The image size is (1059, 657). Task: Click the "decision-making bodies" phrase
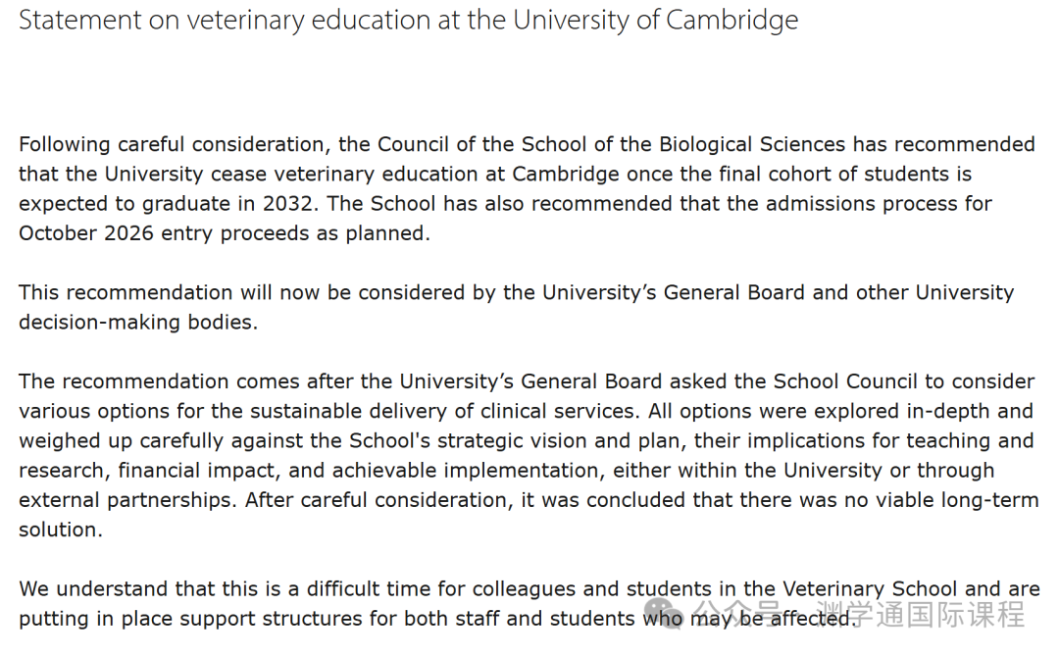click(138, 322)
